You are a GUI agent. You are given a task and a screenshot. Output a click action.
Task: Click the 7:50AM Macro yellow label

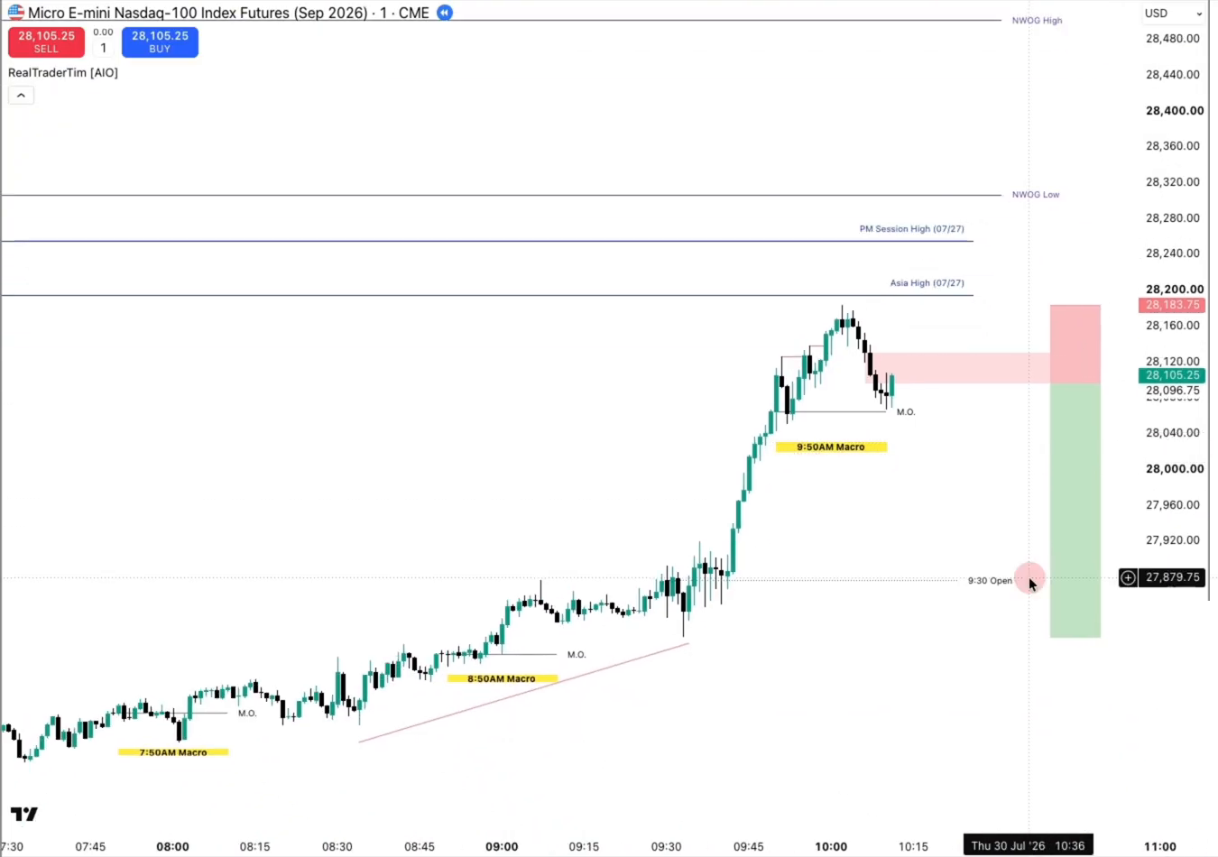[x=173, y=752]
